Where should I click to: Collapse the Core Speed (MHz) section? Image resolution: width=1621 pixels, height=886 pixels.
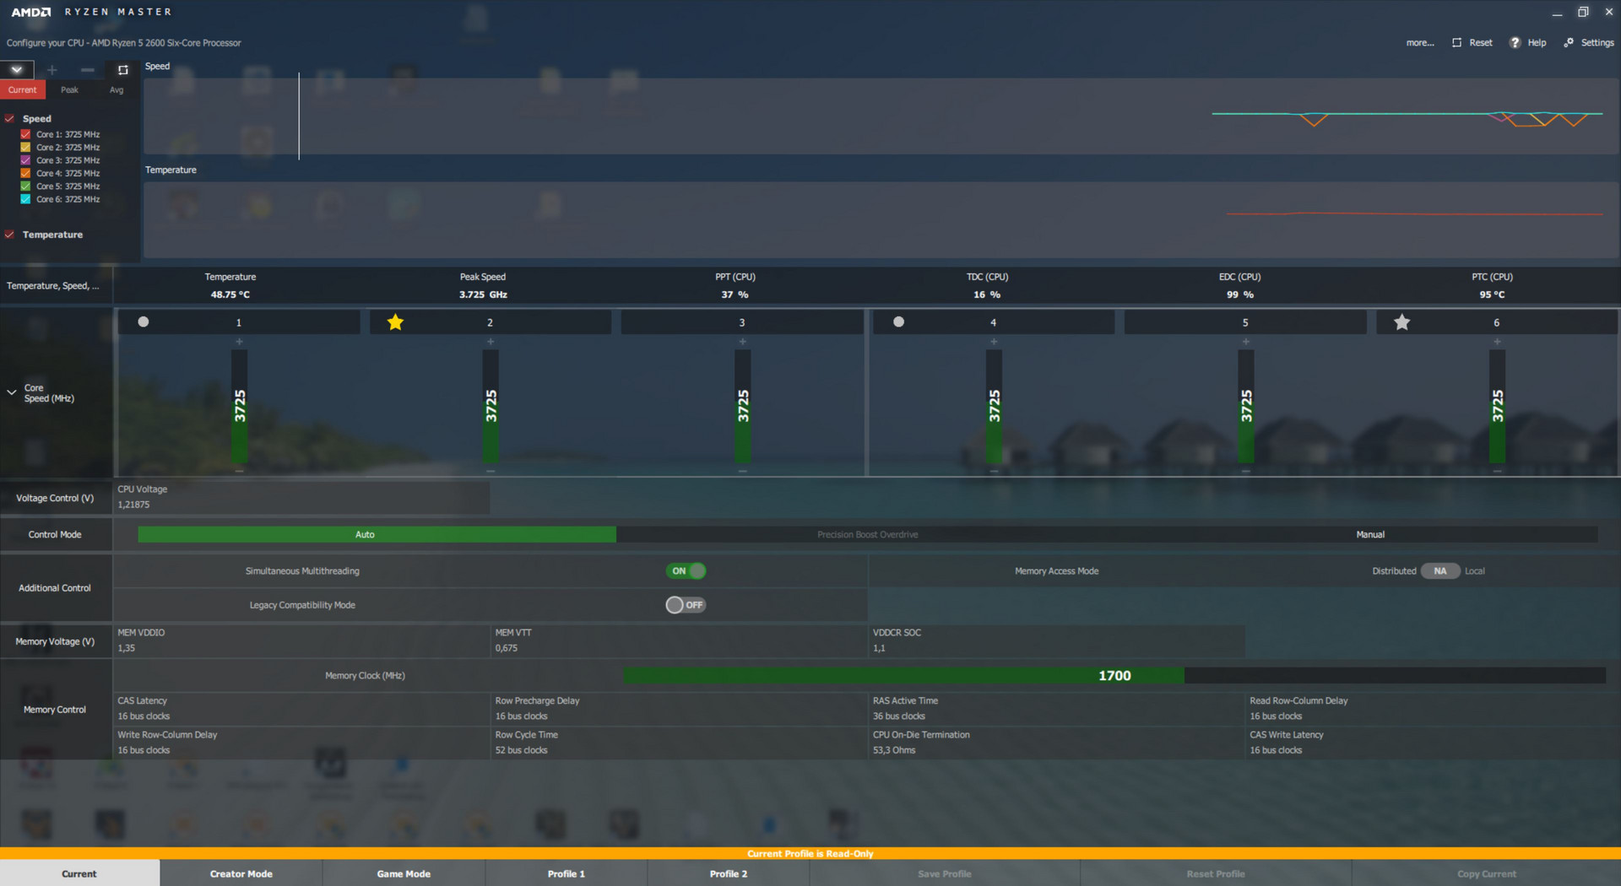(x=12, y=392)
